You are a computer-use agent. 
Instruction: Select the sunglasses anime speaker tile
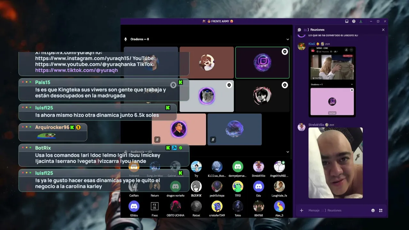coord(262,96)
